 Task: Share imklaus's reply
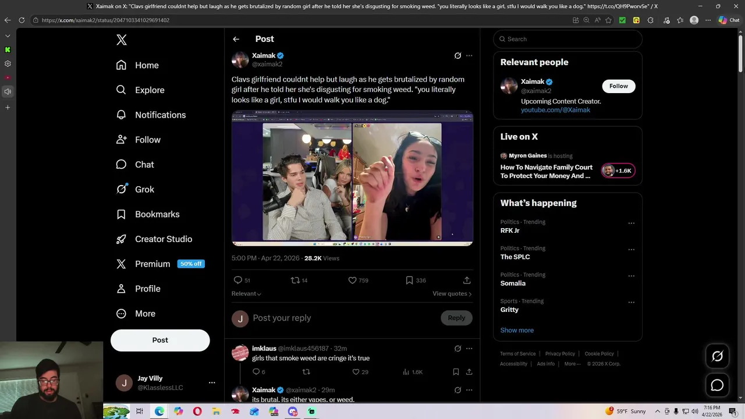coord(469,372)
